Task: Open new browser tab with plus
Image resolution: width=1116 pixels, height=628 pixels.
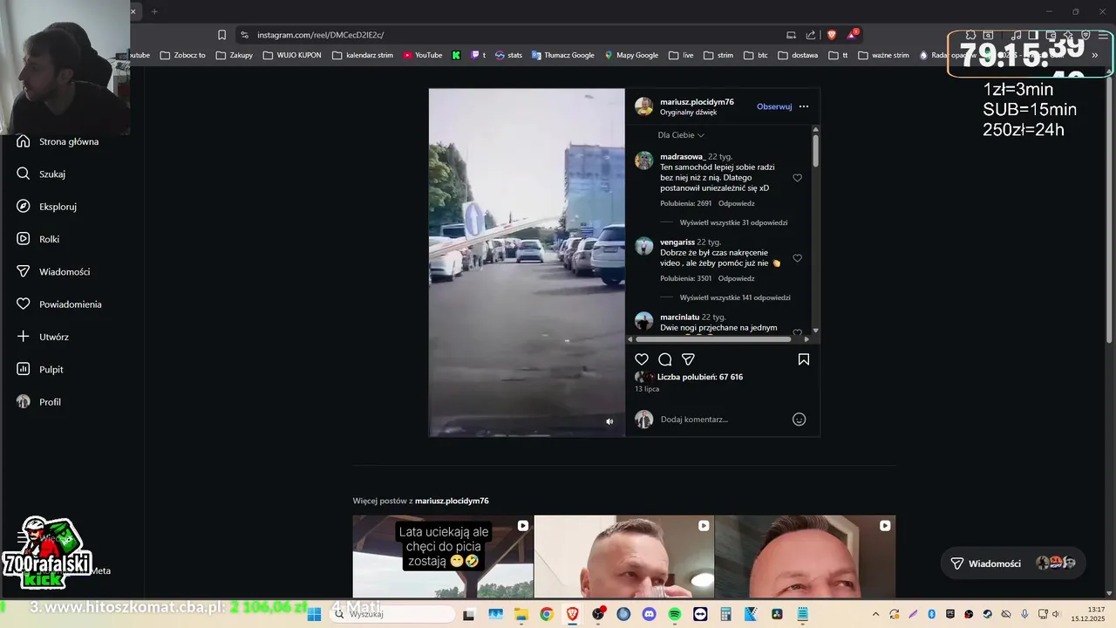Action: coord(154,11)
